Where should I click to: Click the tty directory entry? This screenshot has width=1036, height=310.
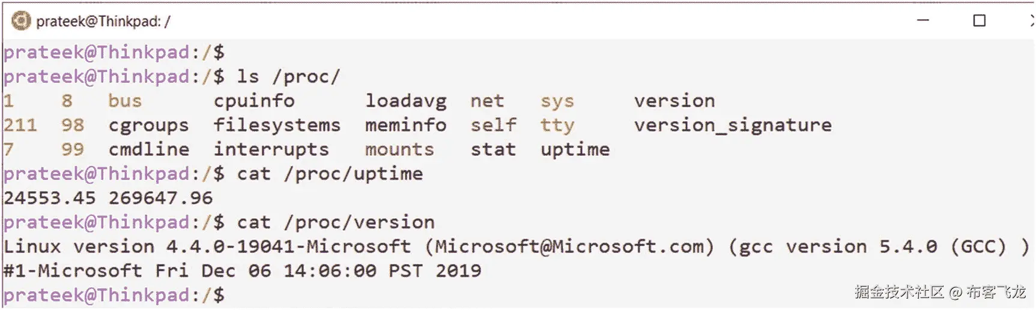(557, 125)
